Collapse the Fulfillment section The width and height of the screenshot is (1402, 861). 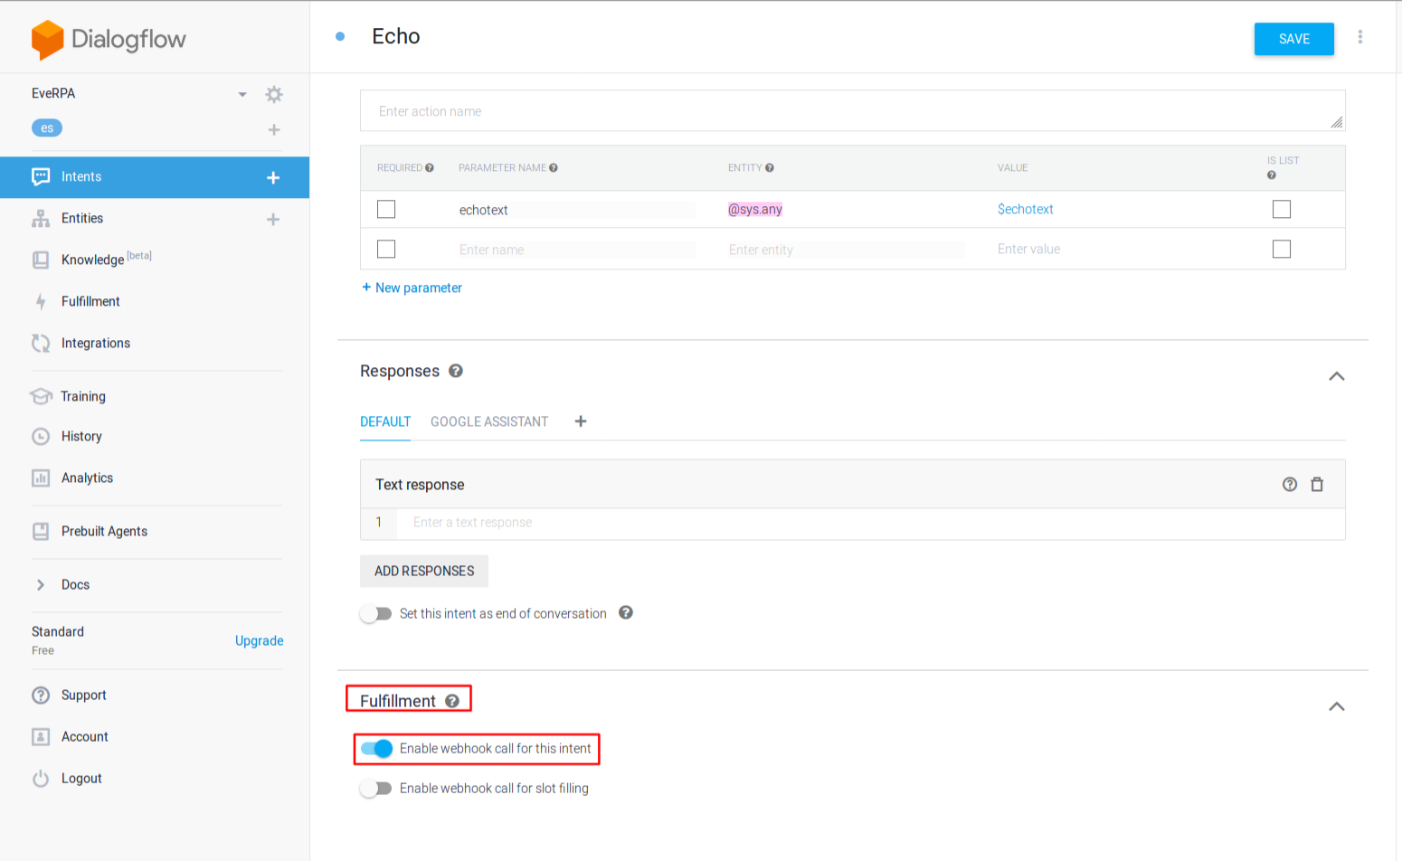tap(1336, 706)
